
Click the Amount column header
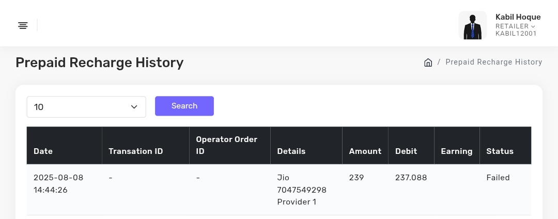tap(365, 151)
